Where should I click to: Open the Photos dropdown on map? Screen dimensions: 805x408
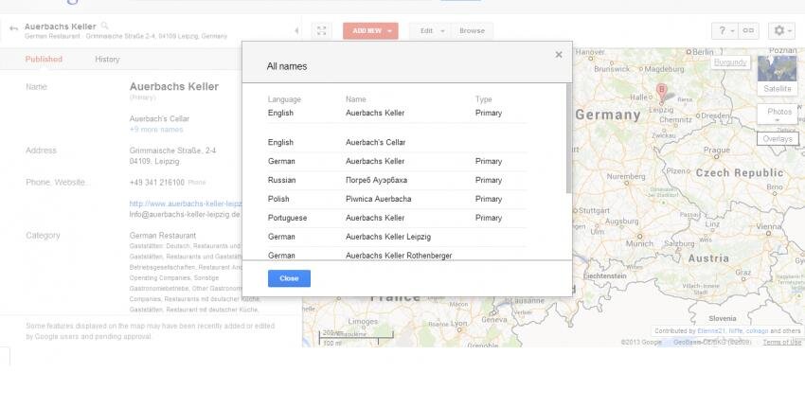(x=778, y=114)
